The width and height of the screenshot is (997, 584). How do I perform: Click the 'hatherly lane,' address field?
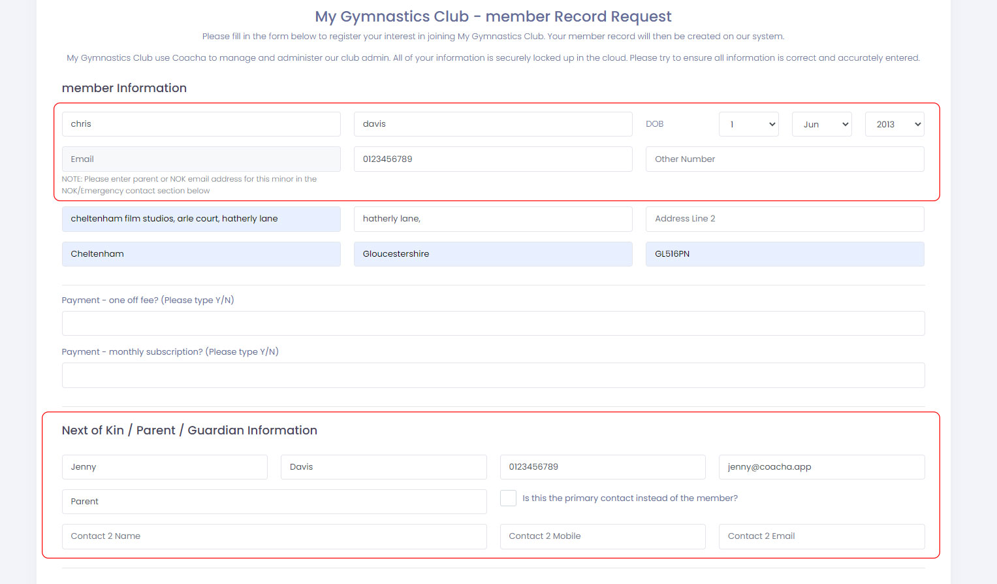coord(493,219)
